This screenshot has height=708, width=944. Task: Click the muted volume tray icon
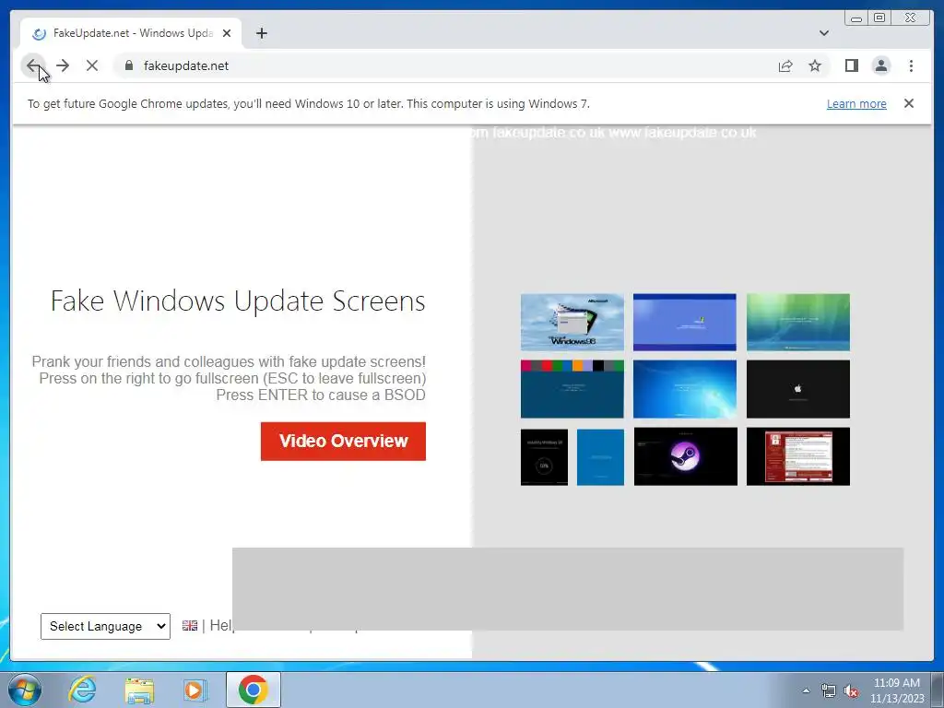pos(851,691)
